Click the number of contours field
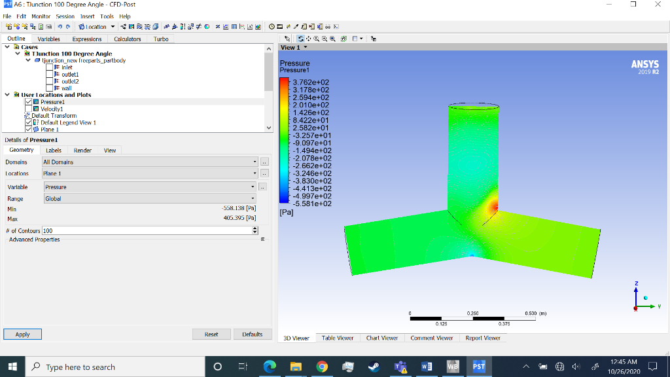The width and height of the screenshot is (670, 377). coord(147,230)
